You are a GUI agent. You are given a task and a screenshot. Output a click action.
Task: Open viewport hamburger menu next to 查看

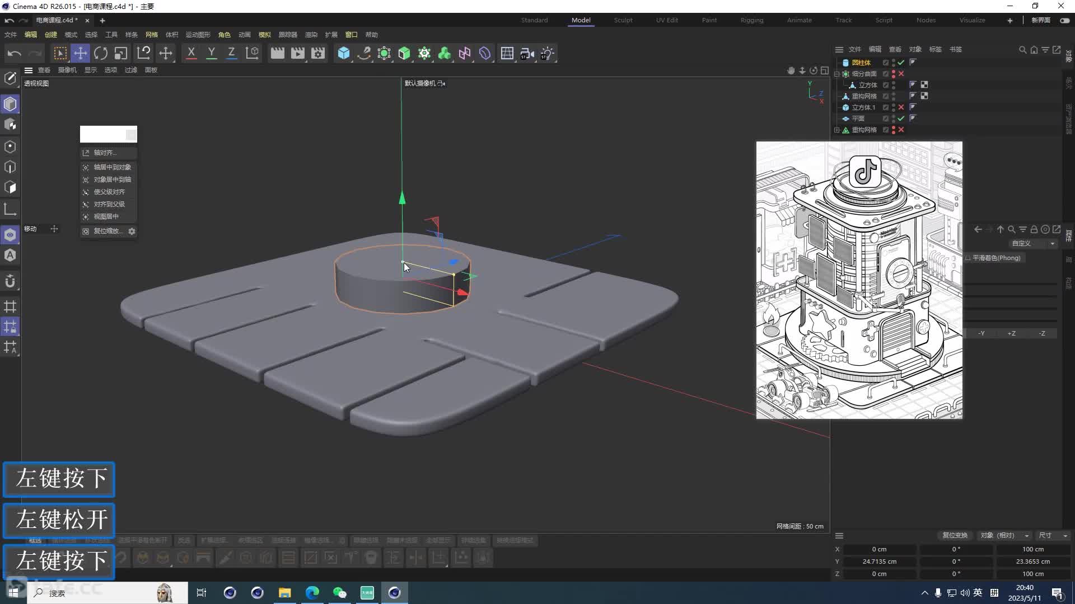pyautogui.click(x=29, y=70)
